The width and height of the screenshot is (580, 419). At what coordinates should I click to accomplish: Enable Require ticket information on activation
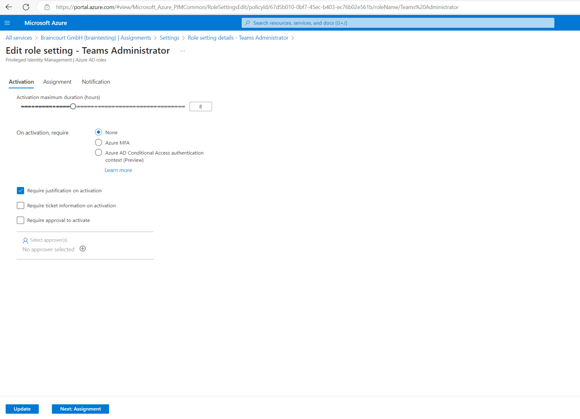[x=20, y=205]
